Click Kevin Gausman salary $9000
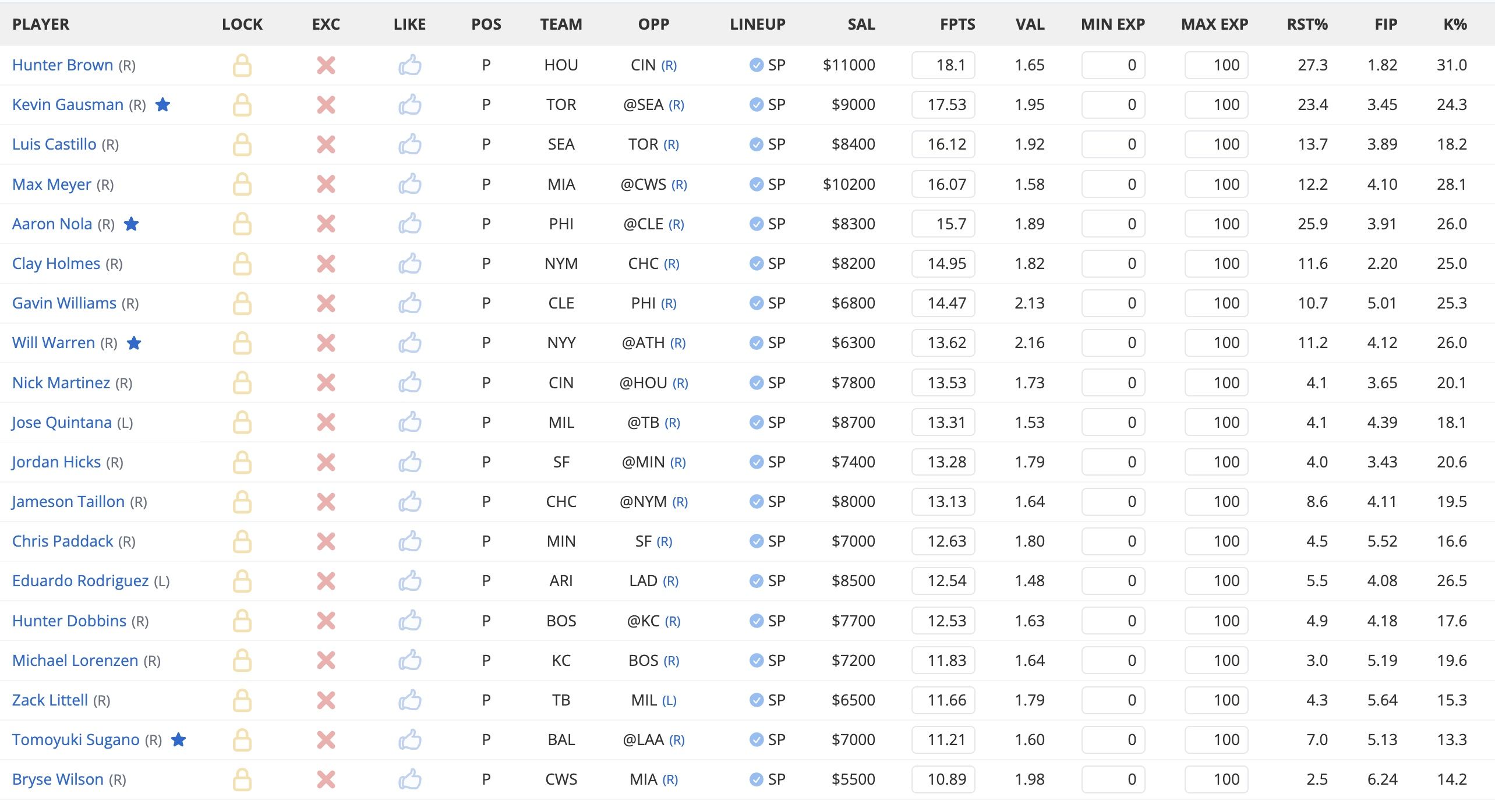 click(x=853, y=105)
